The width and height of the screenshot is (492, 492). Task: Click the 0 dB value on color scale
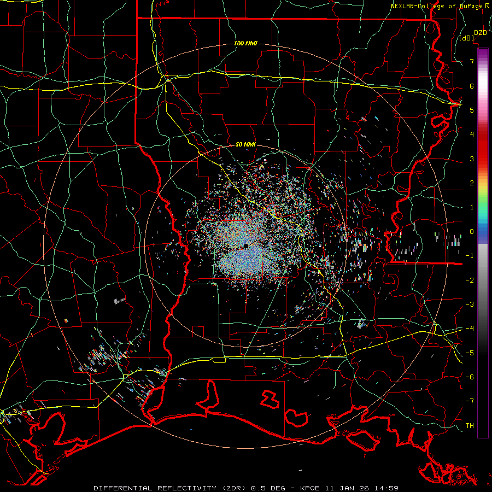(472, 232)
